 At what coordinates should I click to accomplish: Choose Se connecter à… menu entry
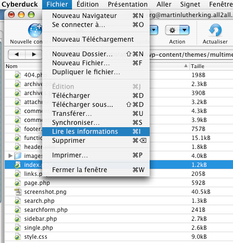pos(96,25)
